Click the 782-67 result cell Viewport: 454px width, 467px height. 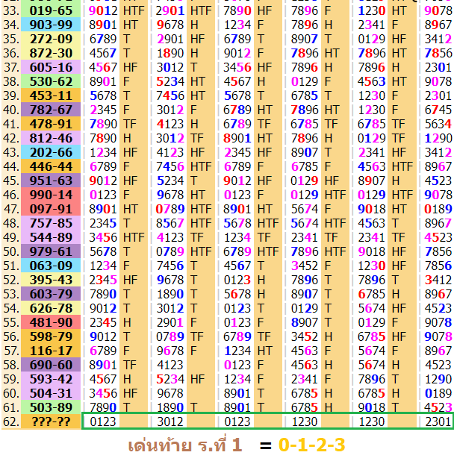click(51, 110)
